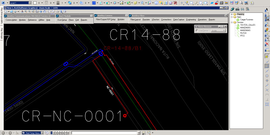Click the Place Block rectangle tool
Viewport: 270px width, 135px height.
(191, 3)
